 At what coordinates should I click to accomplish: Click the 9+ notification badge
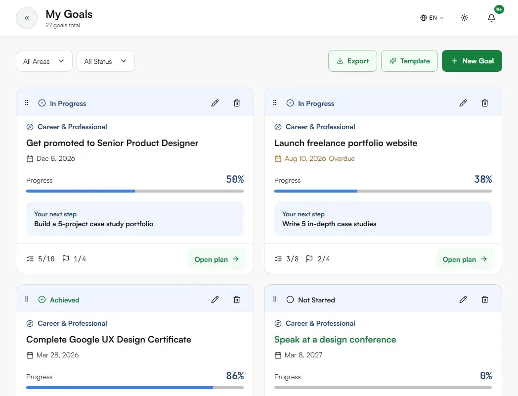499,9
